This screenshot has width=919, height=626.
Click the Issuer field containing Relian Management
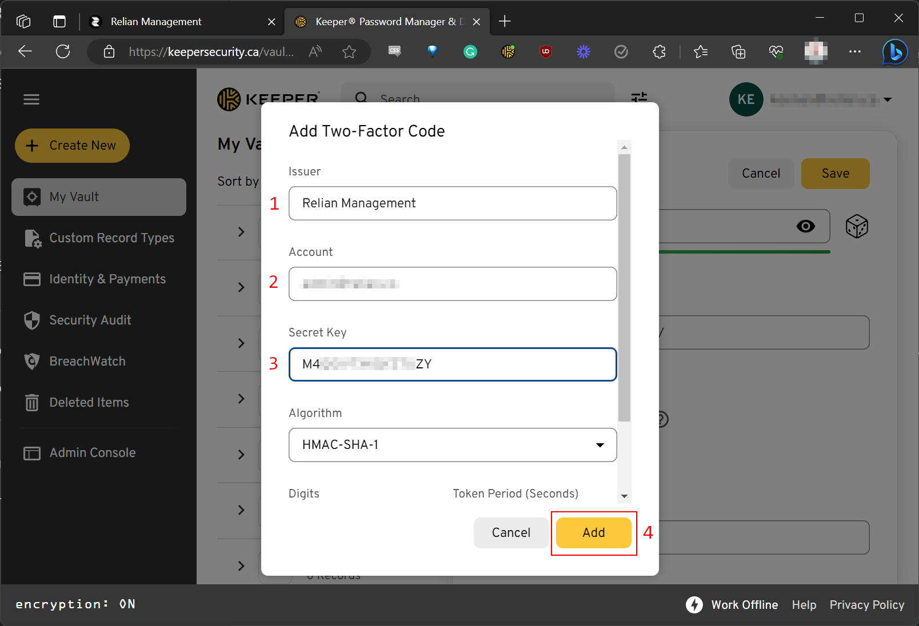[x=453, y=203]
